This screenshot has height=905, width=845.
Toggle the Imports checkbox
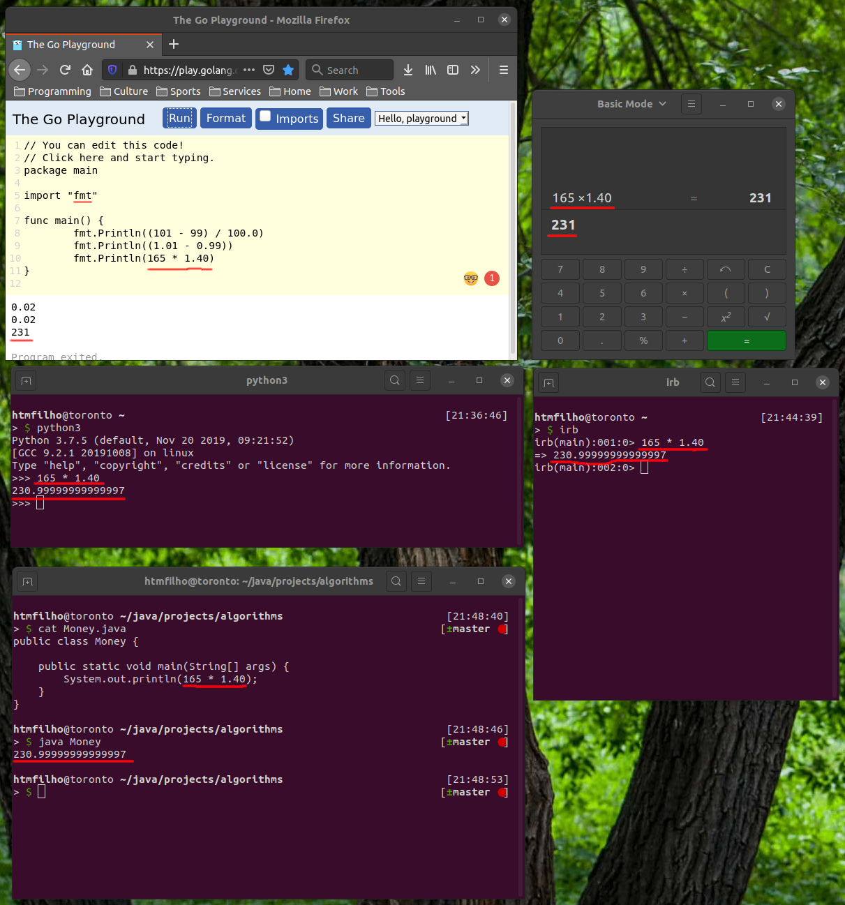coord(265,117)
